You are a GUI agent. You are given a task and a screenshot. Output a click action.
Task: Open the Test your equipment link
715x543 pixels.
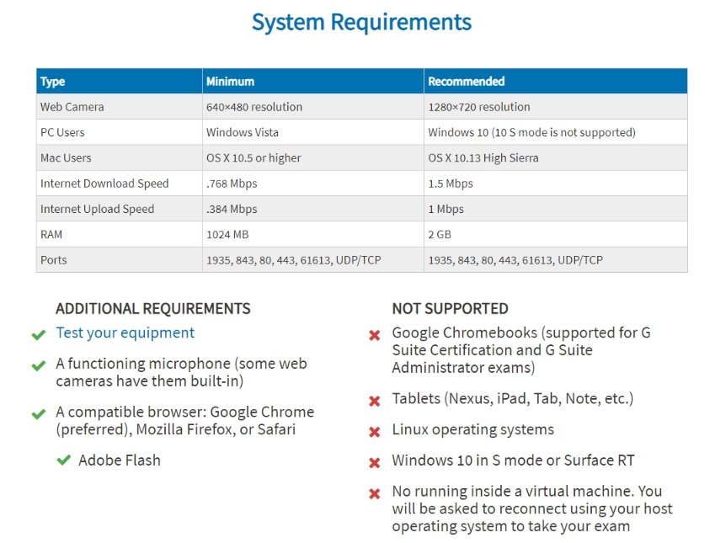pyautogui.click(x=125, y=333)
